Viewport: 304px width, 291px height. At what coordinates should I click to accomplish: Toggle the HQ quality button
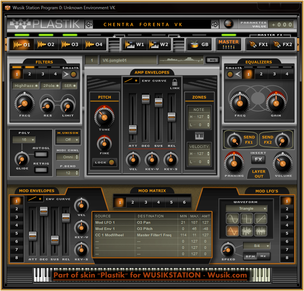212,60
